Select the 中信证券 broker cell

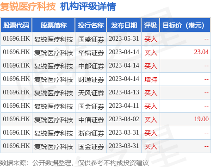(91, 120)
